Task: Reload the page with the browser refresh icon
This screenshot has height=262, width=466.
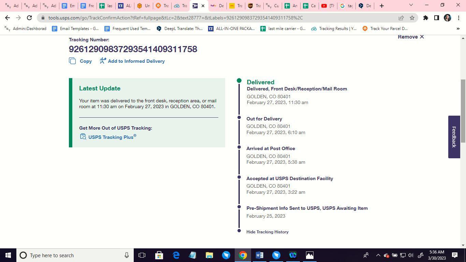Action: [29, 18]
